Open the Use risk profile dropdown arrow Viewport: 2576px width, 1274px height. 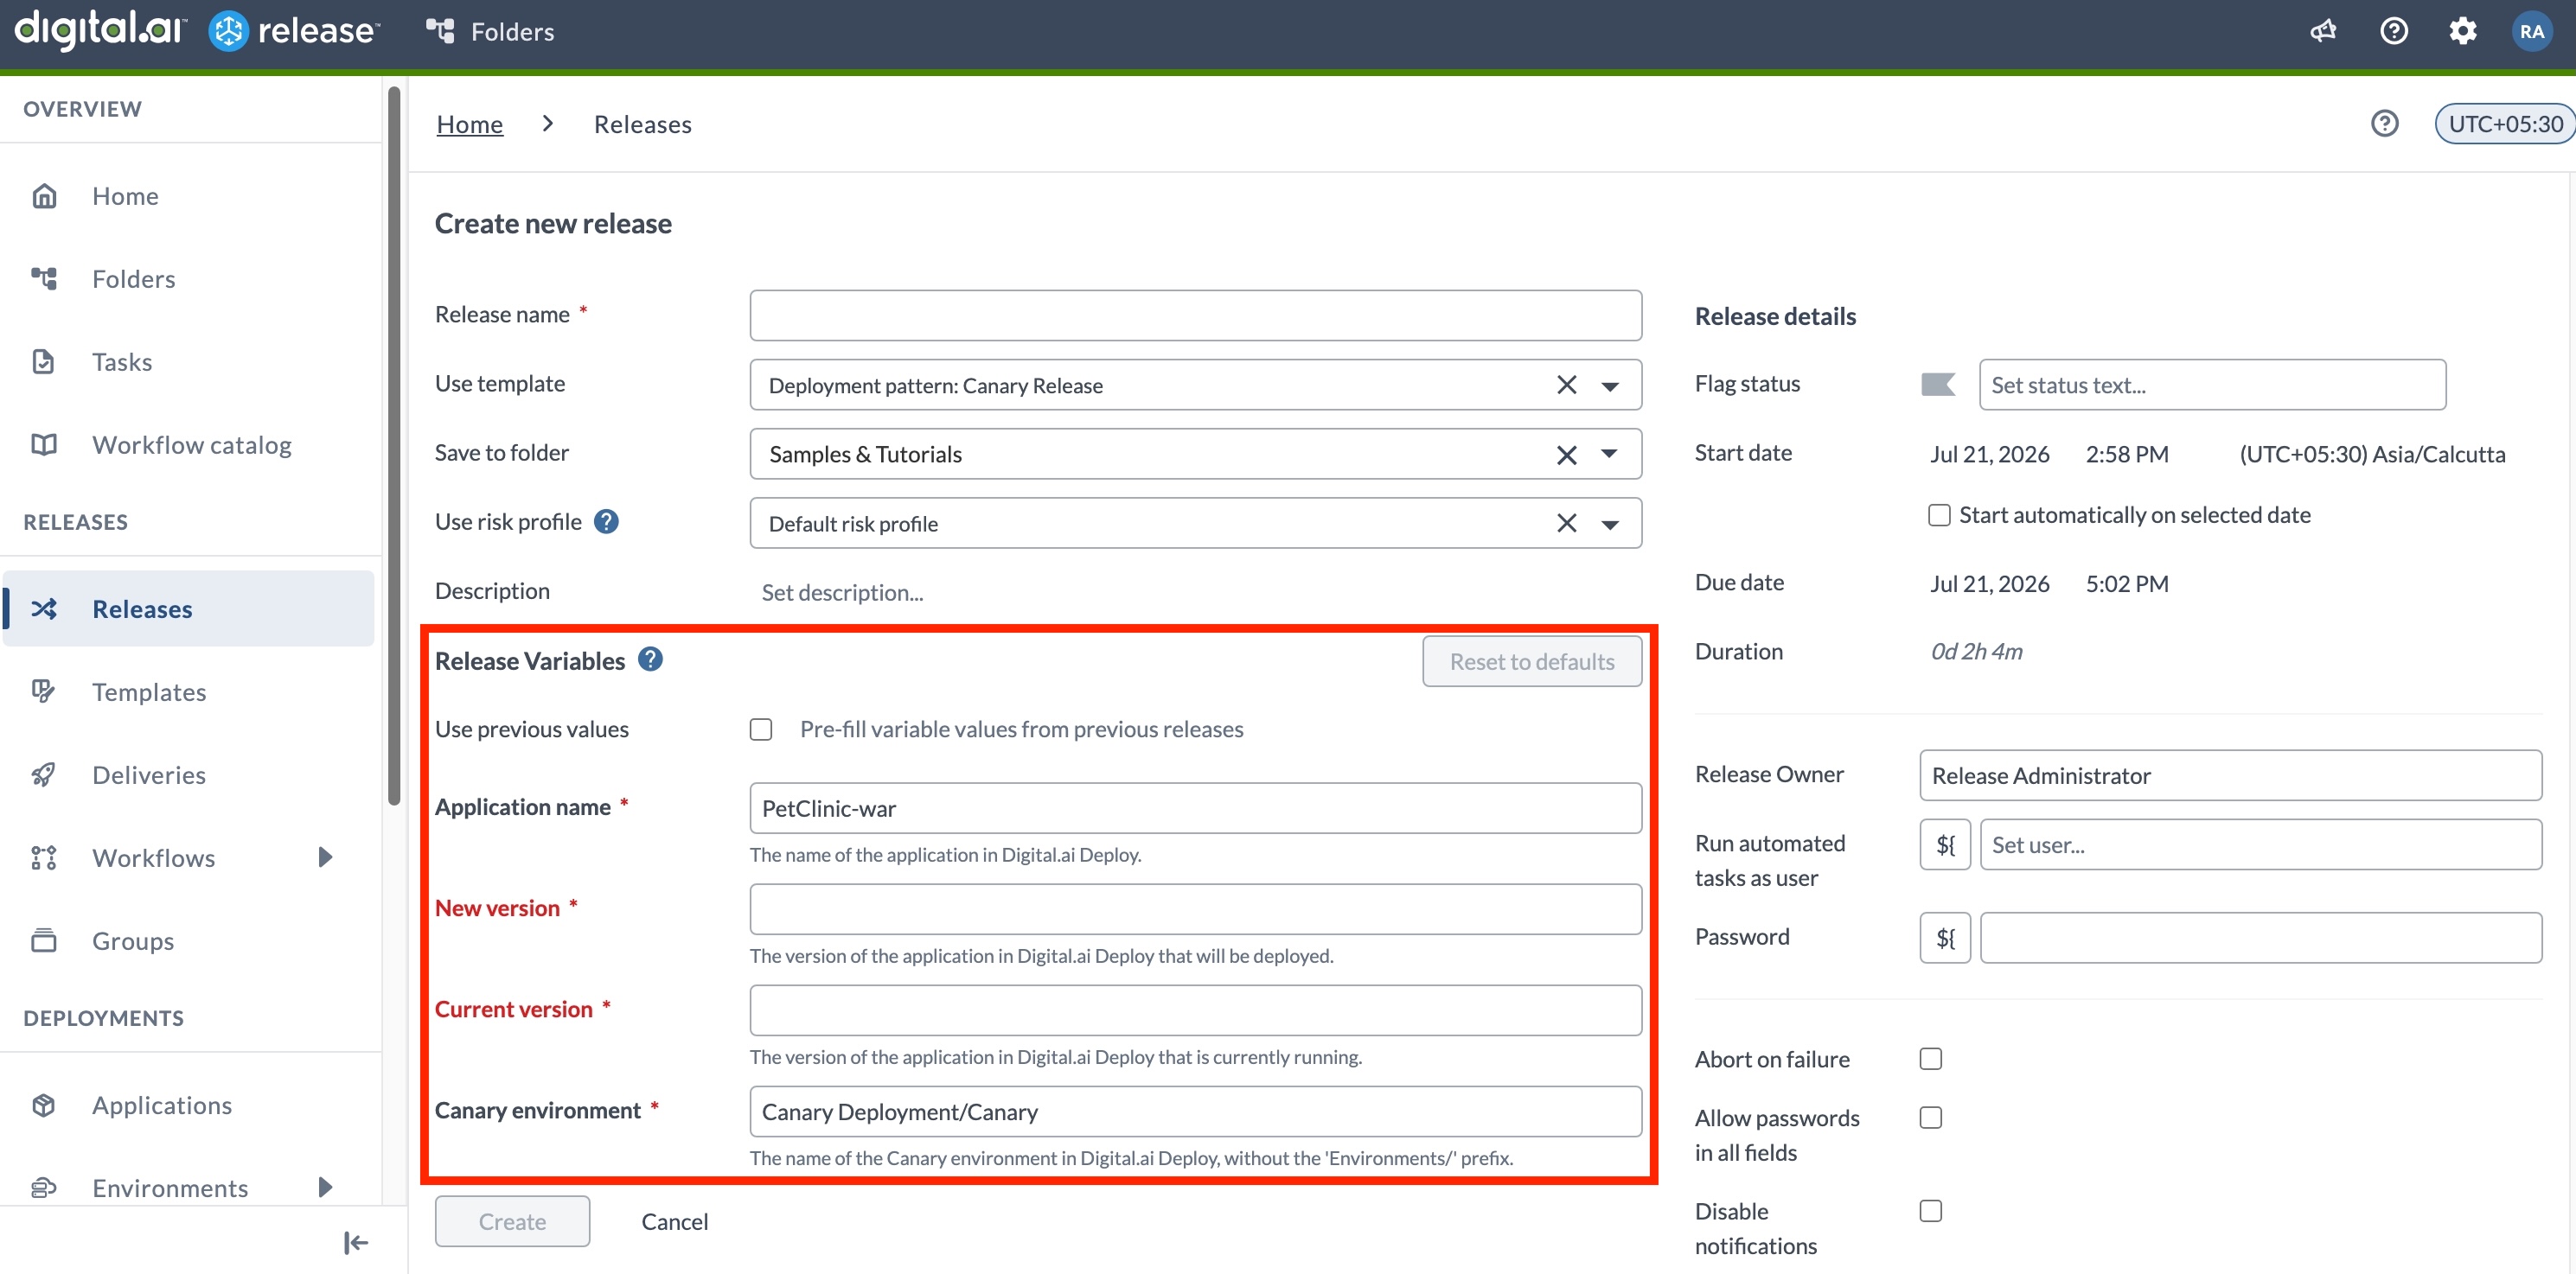pos(1609,524)
